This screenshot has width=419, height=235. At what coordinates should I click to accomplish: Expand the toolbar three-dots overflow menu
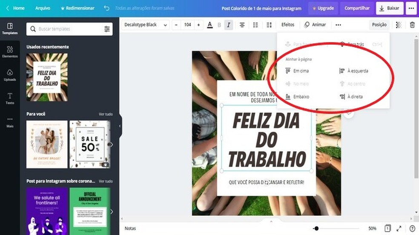point(338,25)
